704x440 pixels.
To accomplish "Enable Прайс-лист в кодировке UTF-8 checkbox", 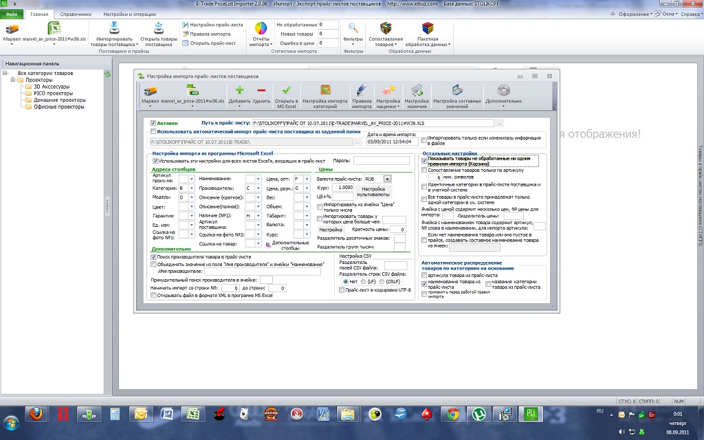I will [x=342, y=290].
